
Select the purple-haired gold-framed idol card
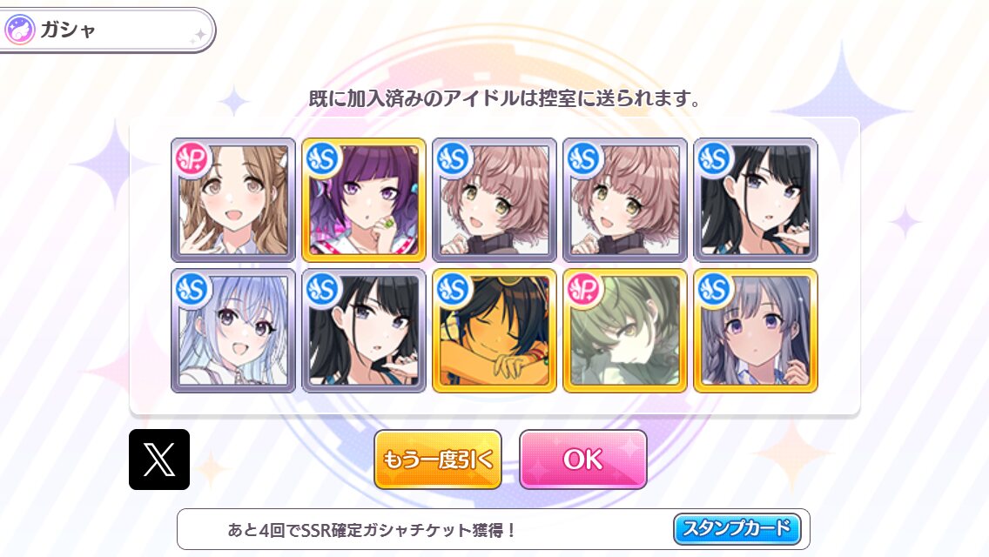pyautogui.click(x=364, y=200)
